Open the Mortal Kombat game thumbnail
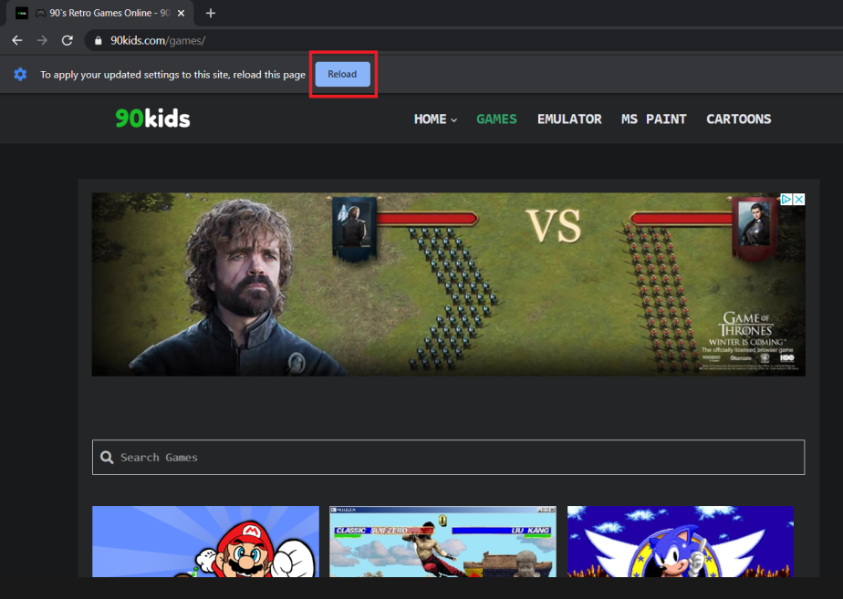The height and width of the screenshot is (599, 843). pyautogui.click(x=443, y=542)
